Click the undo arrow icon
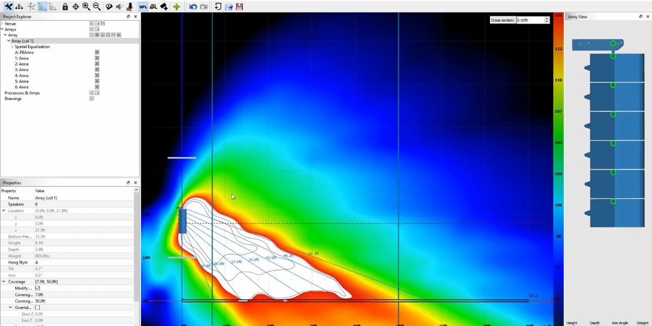 point(193,7)
